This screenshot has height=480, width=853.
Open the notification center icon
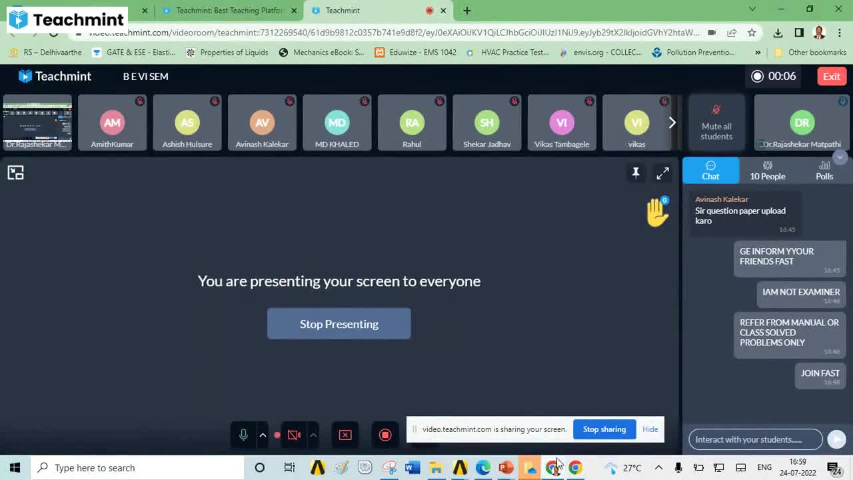tap(834, 468)
